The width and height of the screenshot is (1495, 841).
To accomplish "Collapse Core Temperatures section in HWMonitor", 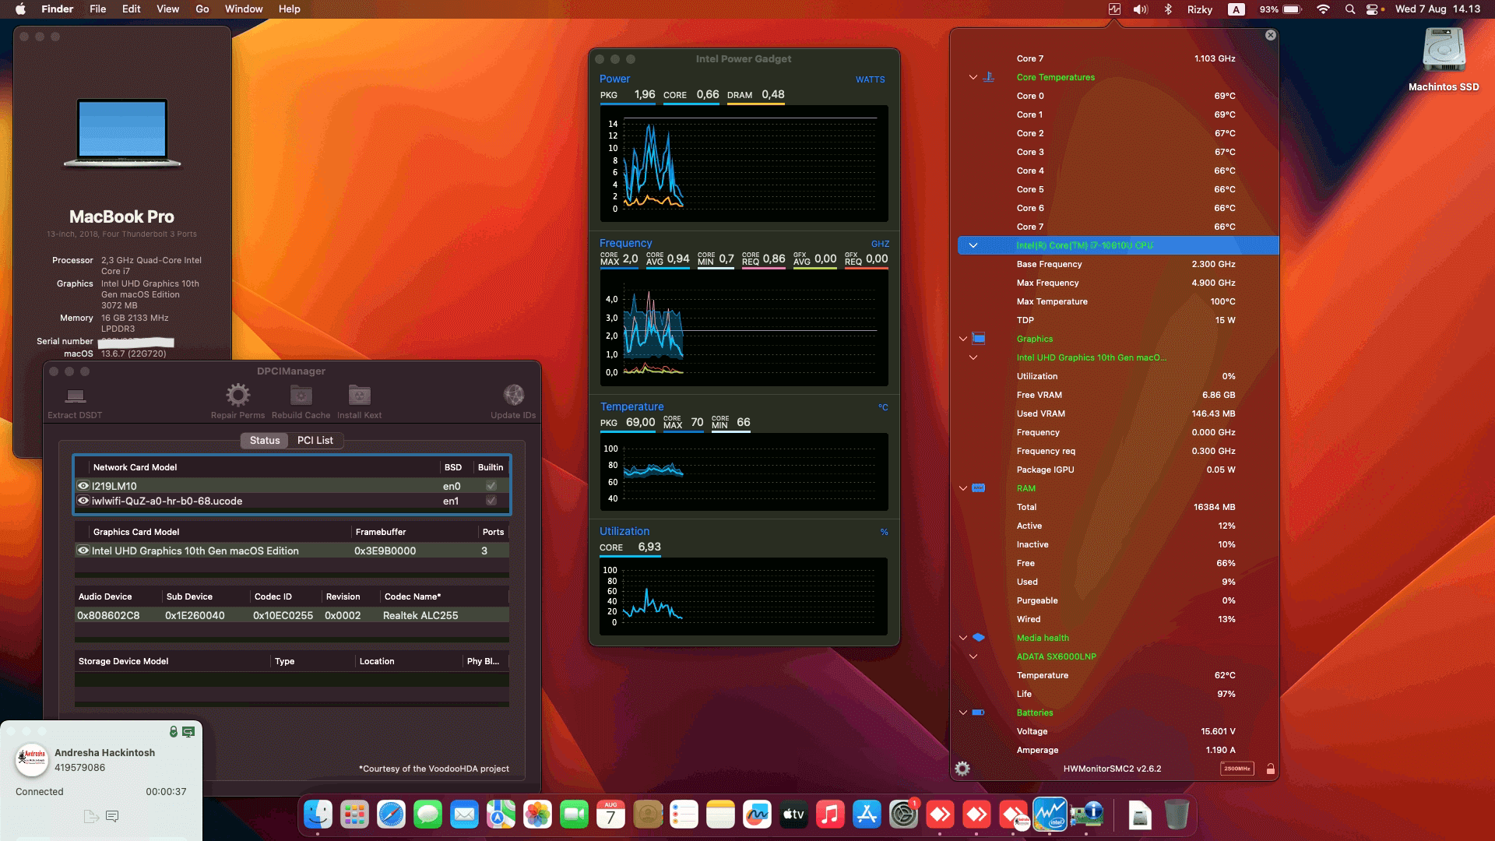I will (x=973, y=77).
